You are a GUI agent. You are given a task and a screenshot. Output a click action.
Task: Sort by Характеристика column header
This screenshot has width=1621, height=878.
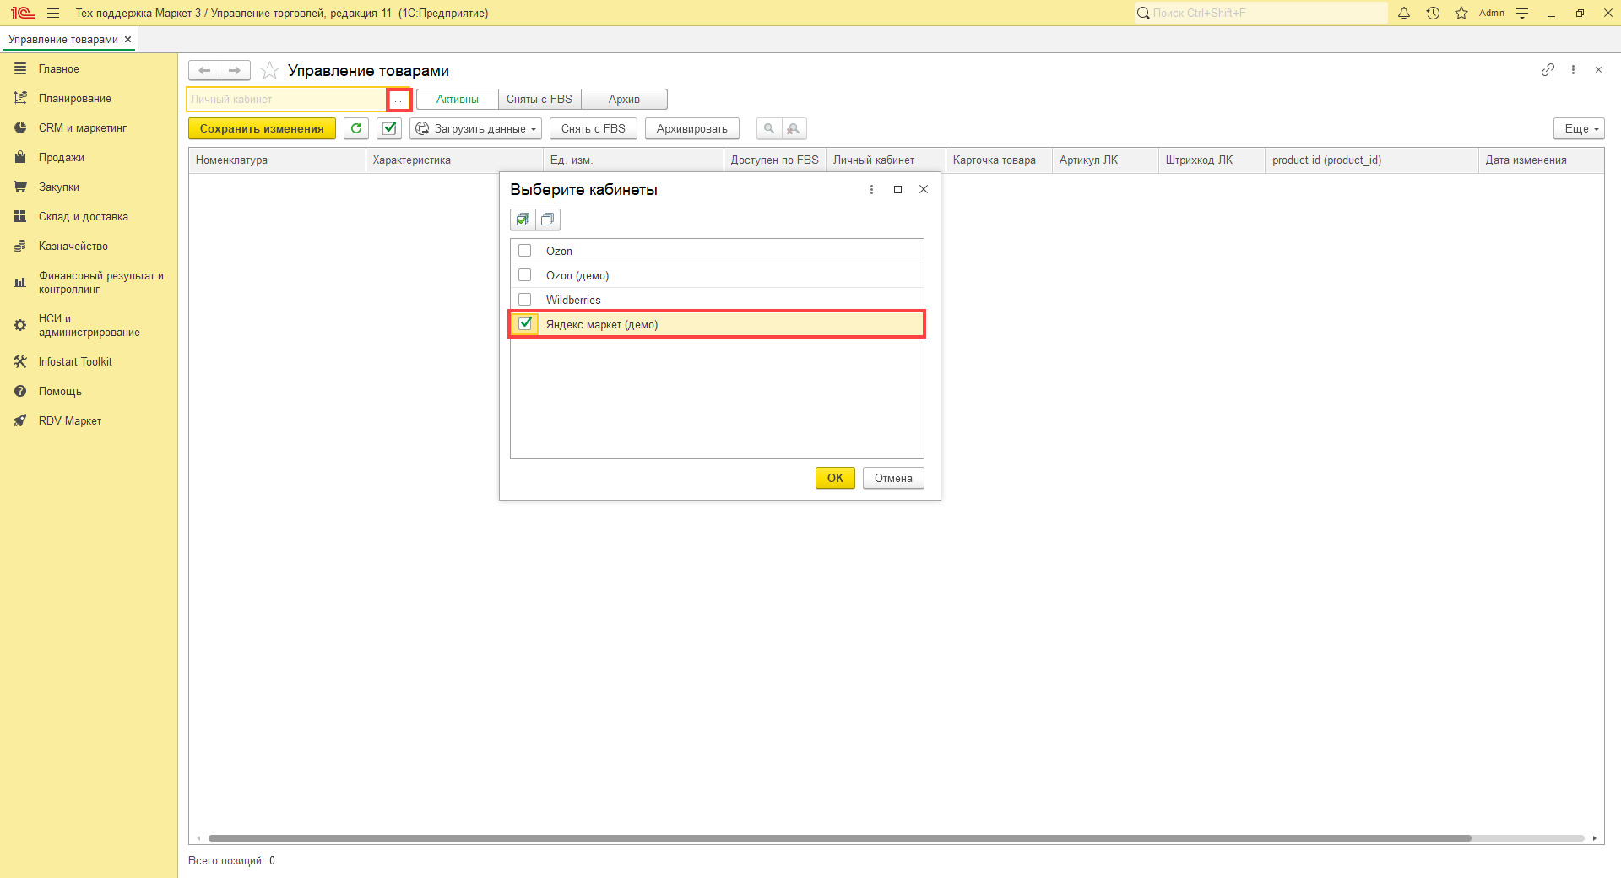[x=454, y=160]
